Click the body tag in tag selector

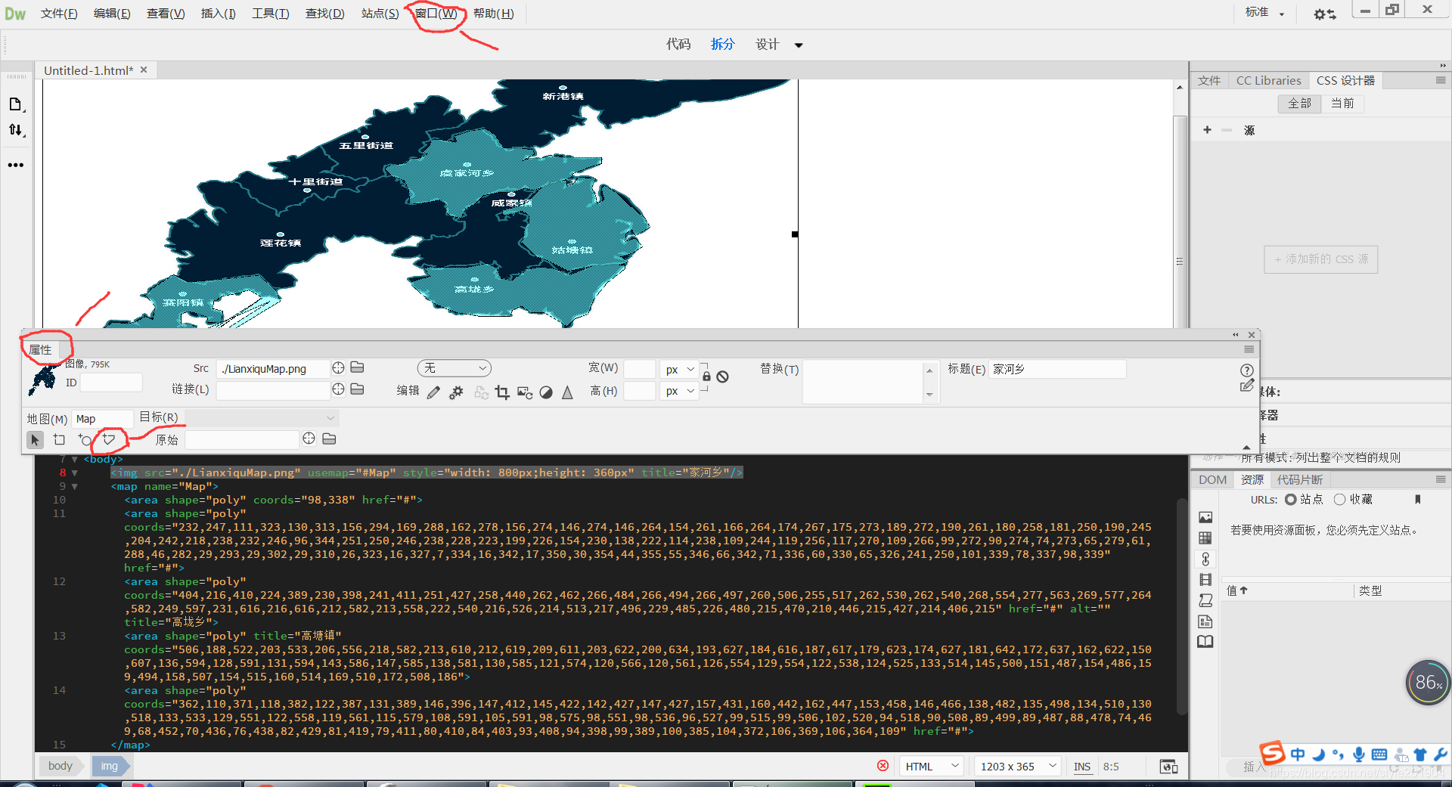[60, 766]
